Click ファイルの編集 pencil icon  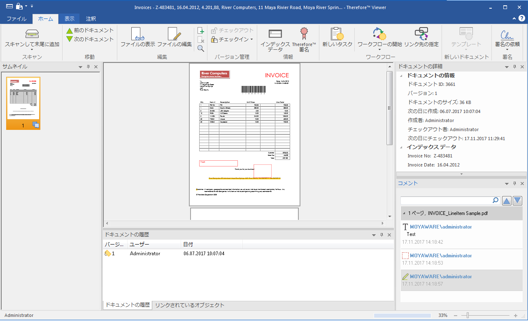pyautogui.click(x=174, y=34)
